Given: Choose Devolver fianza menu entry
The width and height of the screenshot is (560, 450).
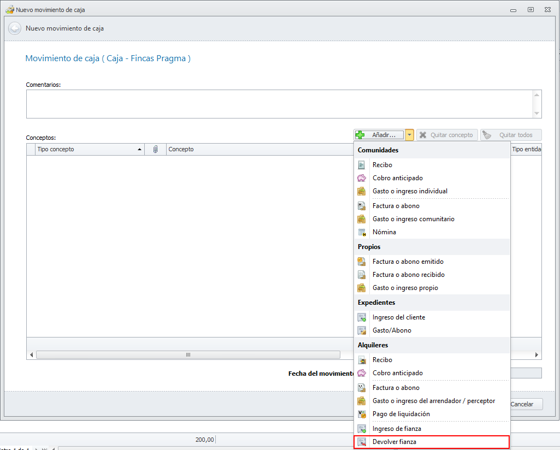Looking at the screenshot, I should click(432, 442).
